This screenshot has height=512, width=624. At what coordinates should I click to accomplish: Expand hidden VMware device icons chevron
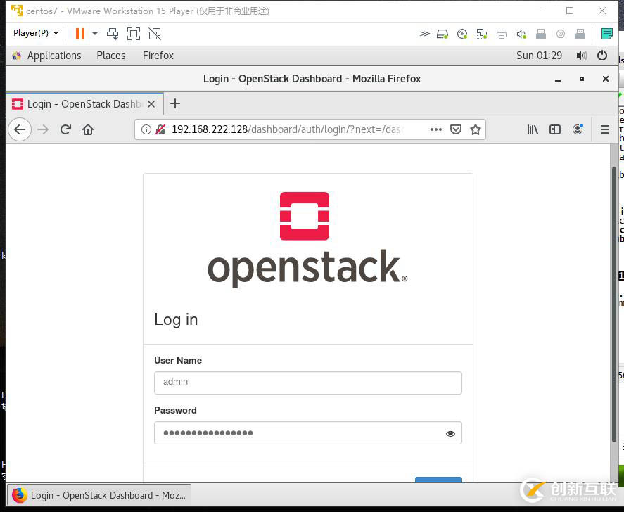(x=424, y=34)
